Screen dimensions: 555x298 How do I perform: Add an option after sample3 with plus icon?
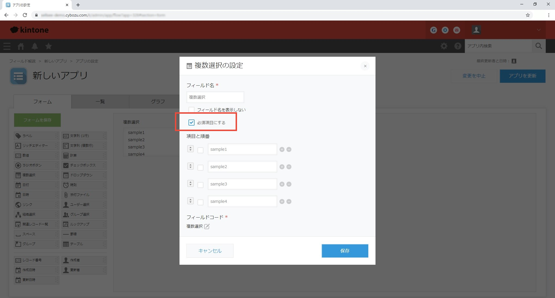pyautogui.click(x=282, y=184)
